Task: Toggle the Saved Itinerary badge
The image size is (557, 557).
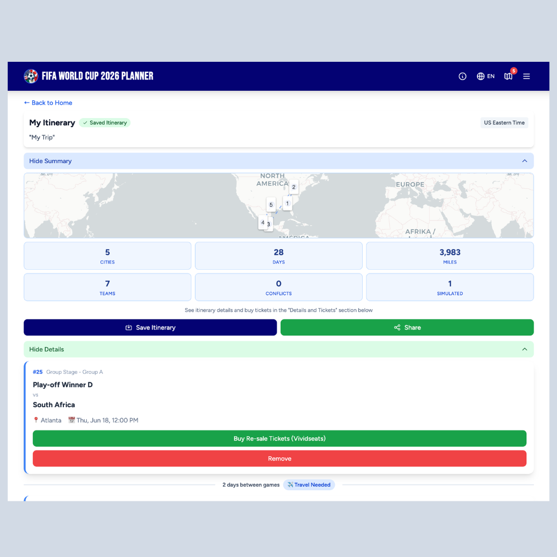Action: (x=105, y=123)
